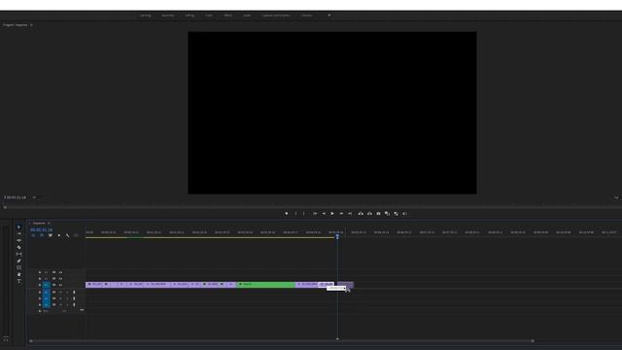
Task: Toggle A3 track targeting
Action: (x=47, y=304)
